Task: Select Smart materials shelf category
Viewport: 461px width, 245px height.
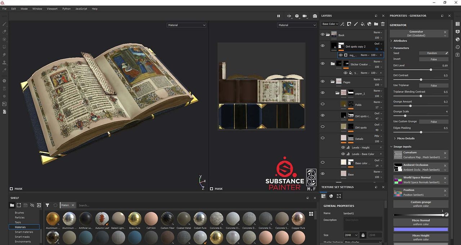Action: [24, 232]
